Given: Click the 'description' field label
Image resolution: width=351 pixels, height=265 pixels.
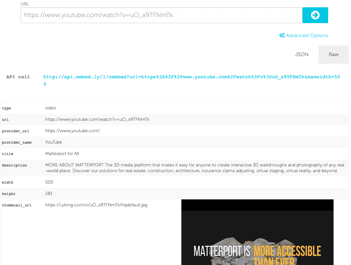Looking at the screenshot, I should pos(14,165).
